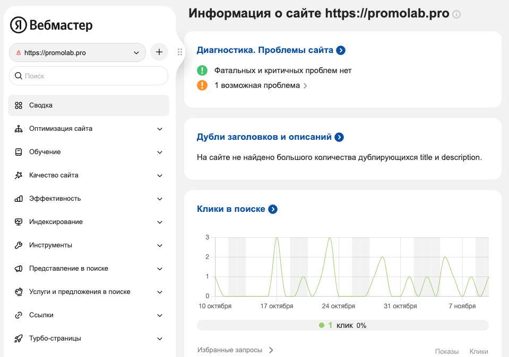509x357 pixels.
Task: Click arrow icon beside Дубли заголовков и описаний
Action: (339, 137)
